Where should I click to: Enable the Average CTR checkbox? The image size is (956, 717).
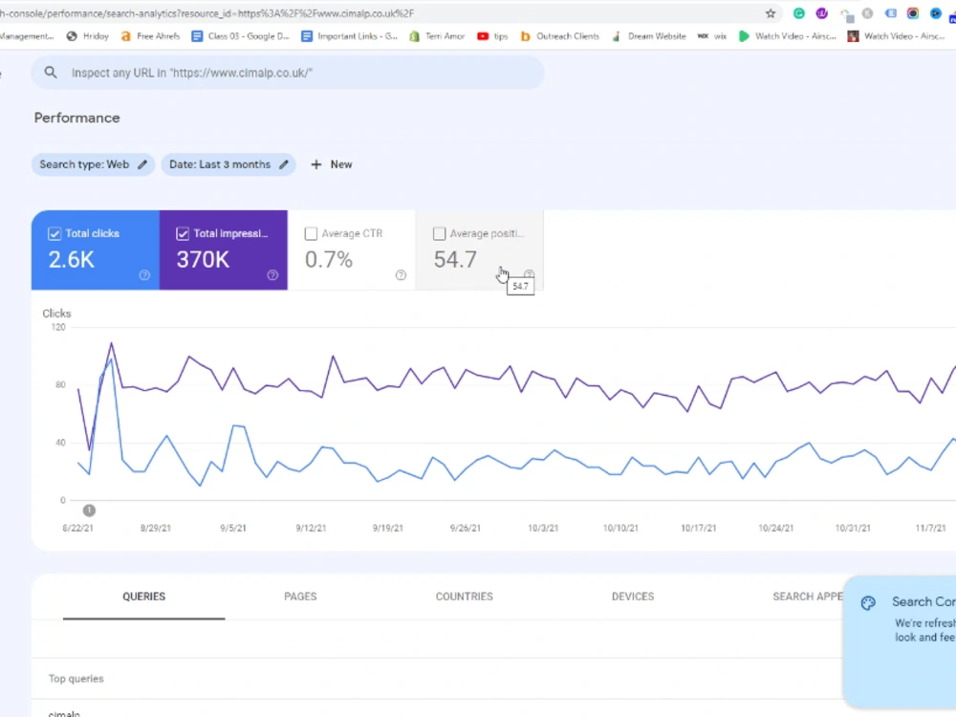click(311, 233)
